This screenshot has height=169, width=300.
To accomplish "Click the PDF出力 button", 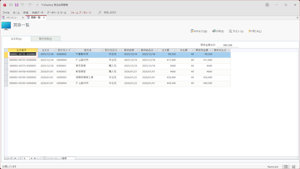I will pyautogui.click(x=199, y=31).
